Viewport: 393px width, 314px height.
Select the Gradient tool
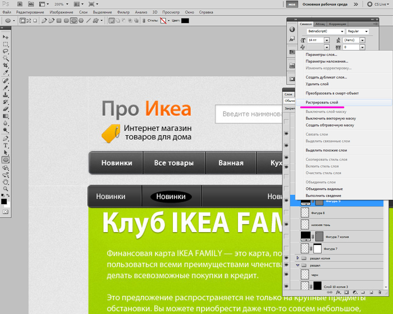click(x=6, y=116)
